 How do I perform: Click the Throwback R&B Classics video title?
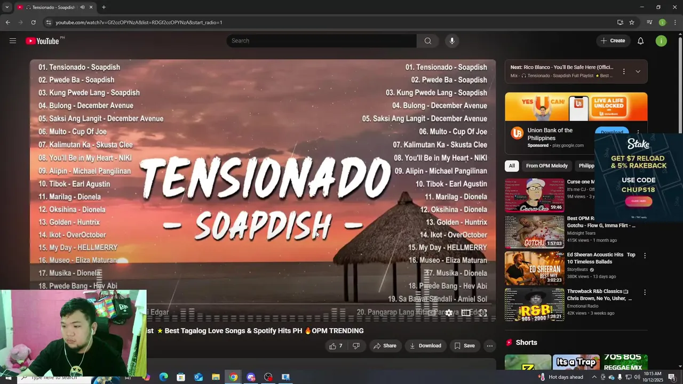(x=599, y=295)
